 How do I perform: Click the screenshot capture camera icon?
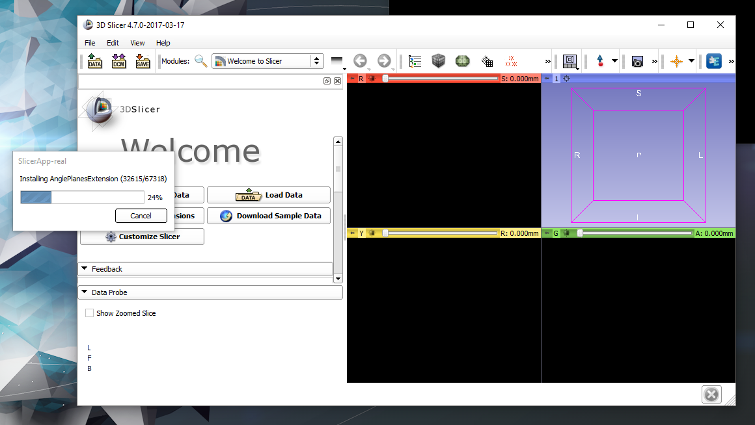pos(637,61)
